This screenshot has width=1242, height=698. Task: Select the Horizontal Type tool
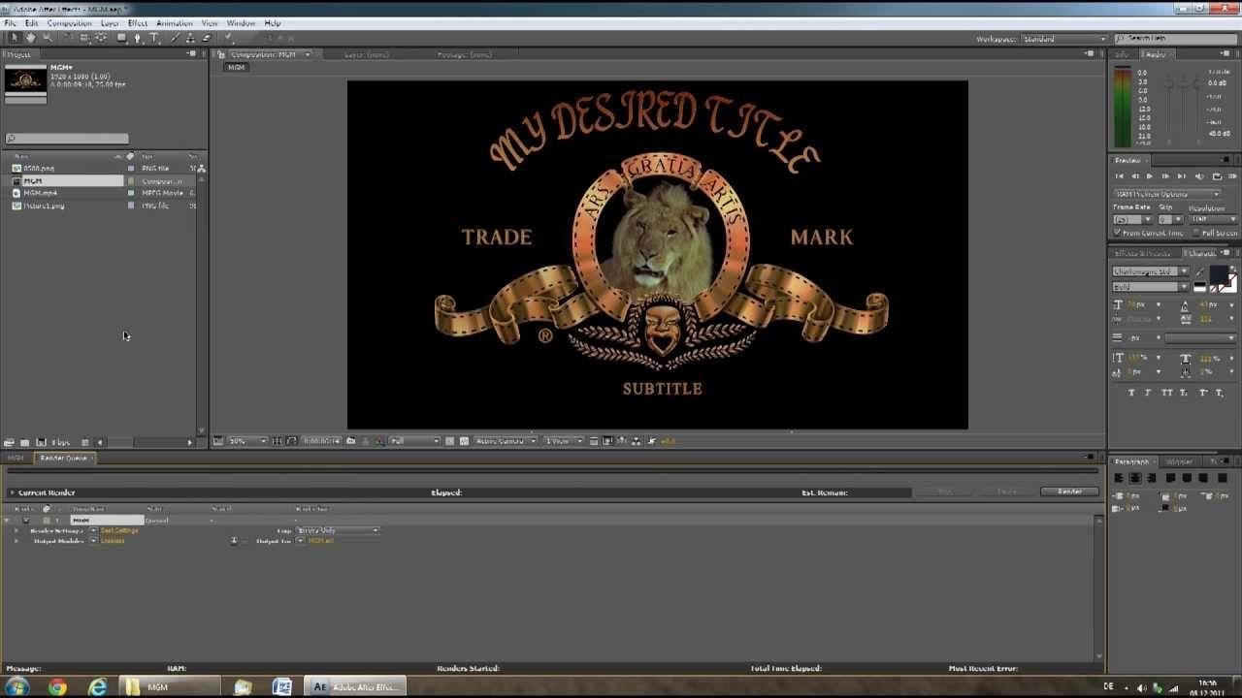click(x=153, y=38)
